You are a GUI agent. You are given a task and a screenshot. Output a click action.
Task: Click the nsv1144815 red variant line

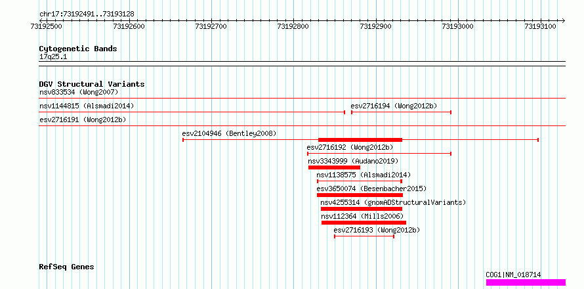[x=192, y=112]
